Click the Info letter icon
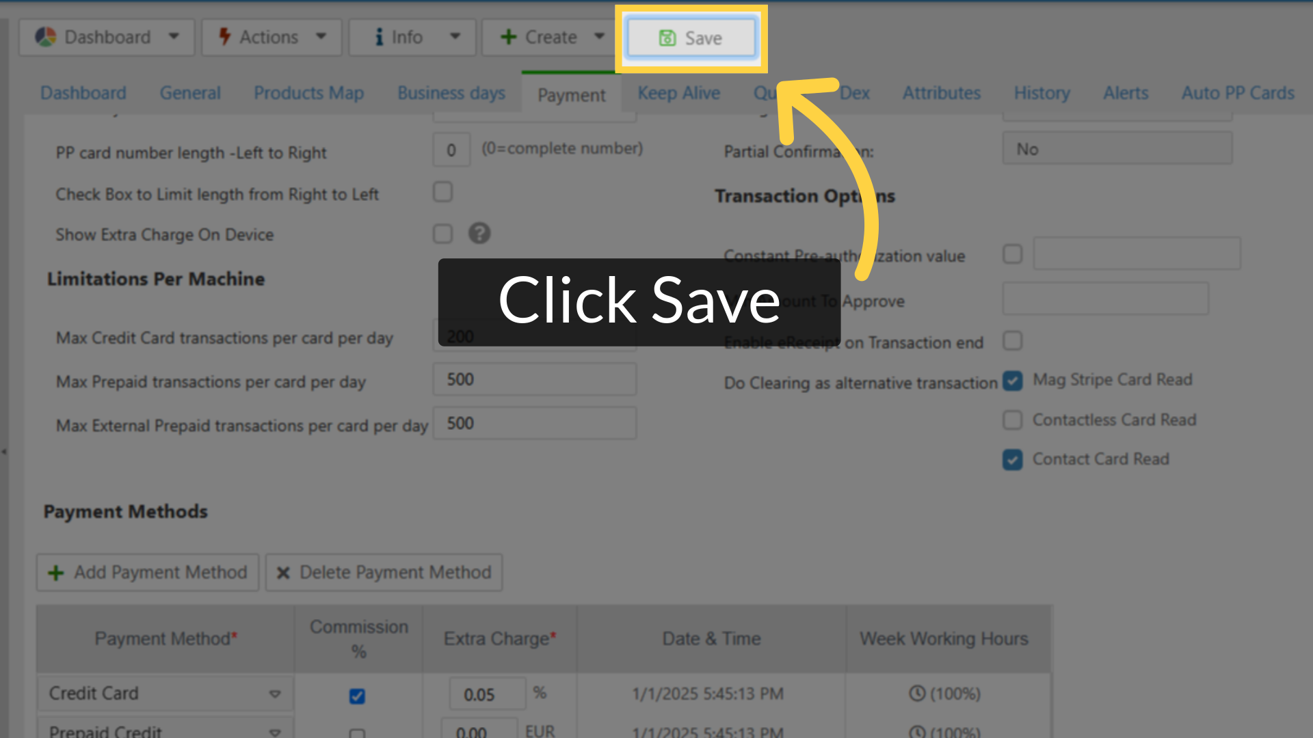 coord(379,37)
